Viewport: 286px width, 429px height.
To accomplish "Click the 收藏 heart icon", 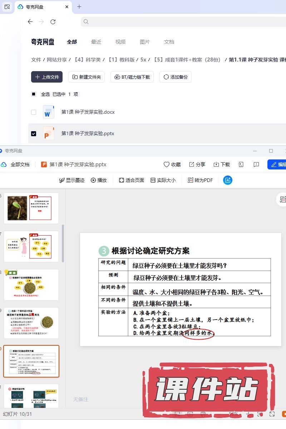I will point(166,164).
